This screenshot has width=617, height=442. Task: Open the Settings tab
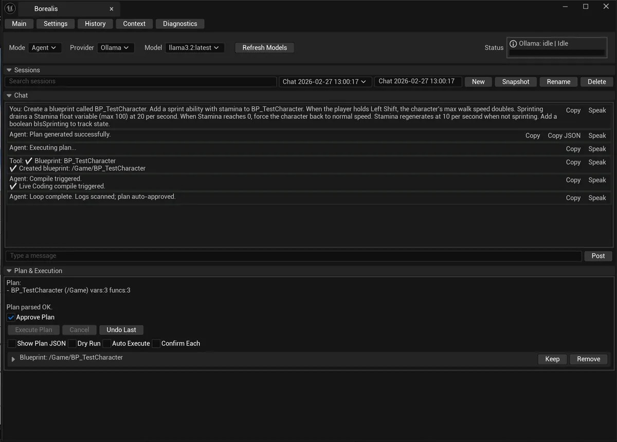pyautogui.click(x=56, y=24)
